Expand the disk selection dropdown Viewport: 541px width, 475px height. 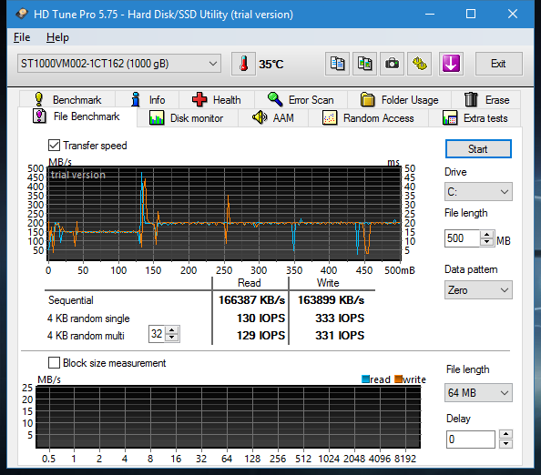point(119,64)
